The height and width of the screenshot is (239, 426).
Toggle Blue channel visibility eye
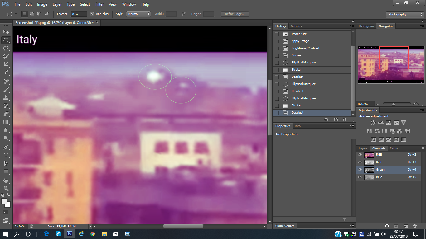click(360, 177)
